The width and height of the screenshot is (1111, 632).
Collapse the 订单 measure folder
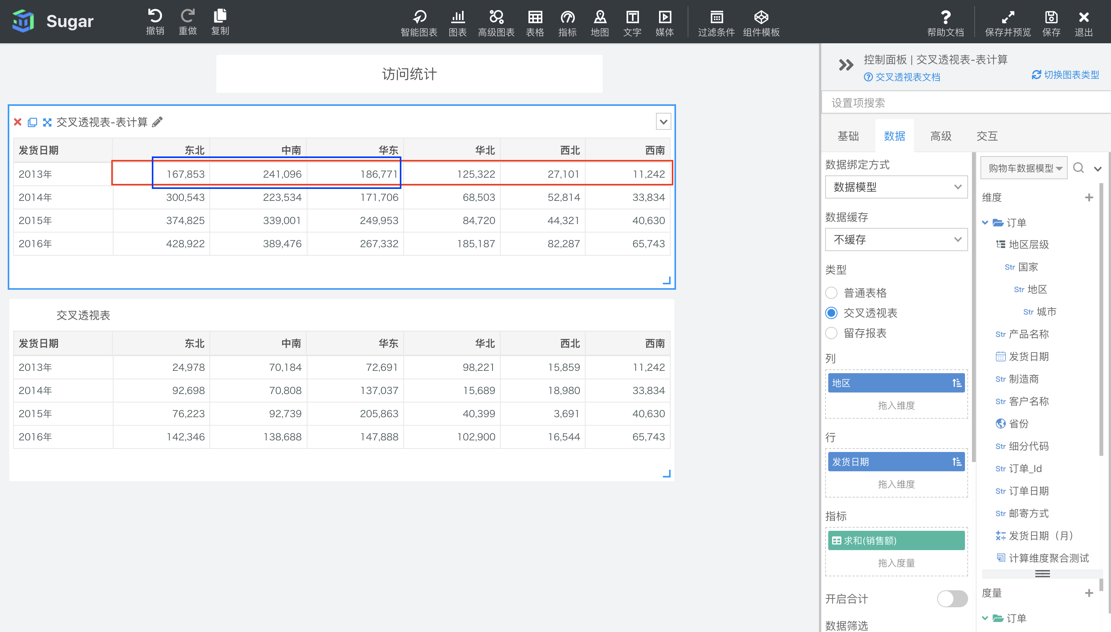click(985, 618)
